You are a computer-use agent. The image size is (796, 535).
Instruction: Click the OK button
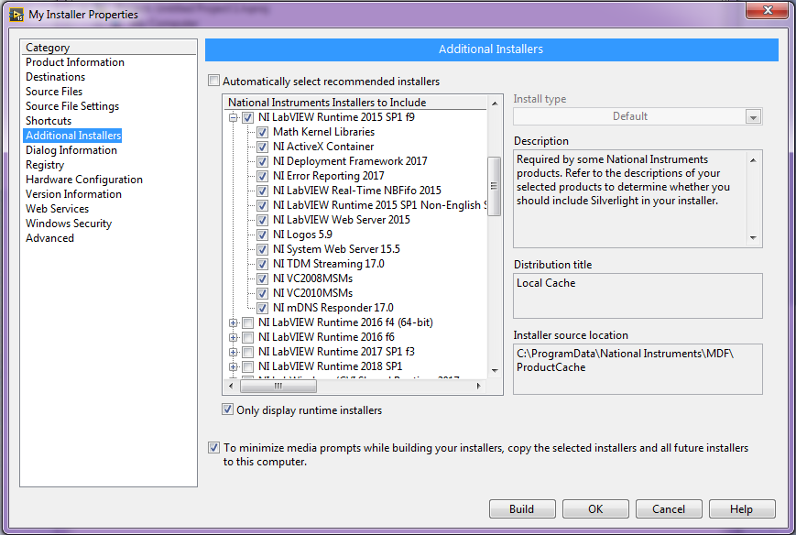595,509
